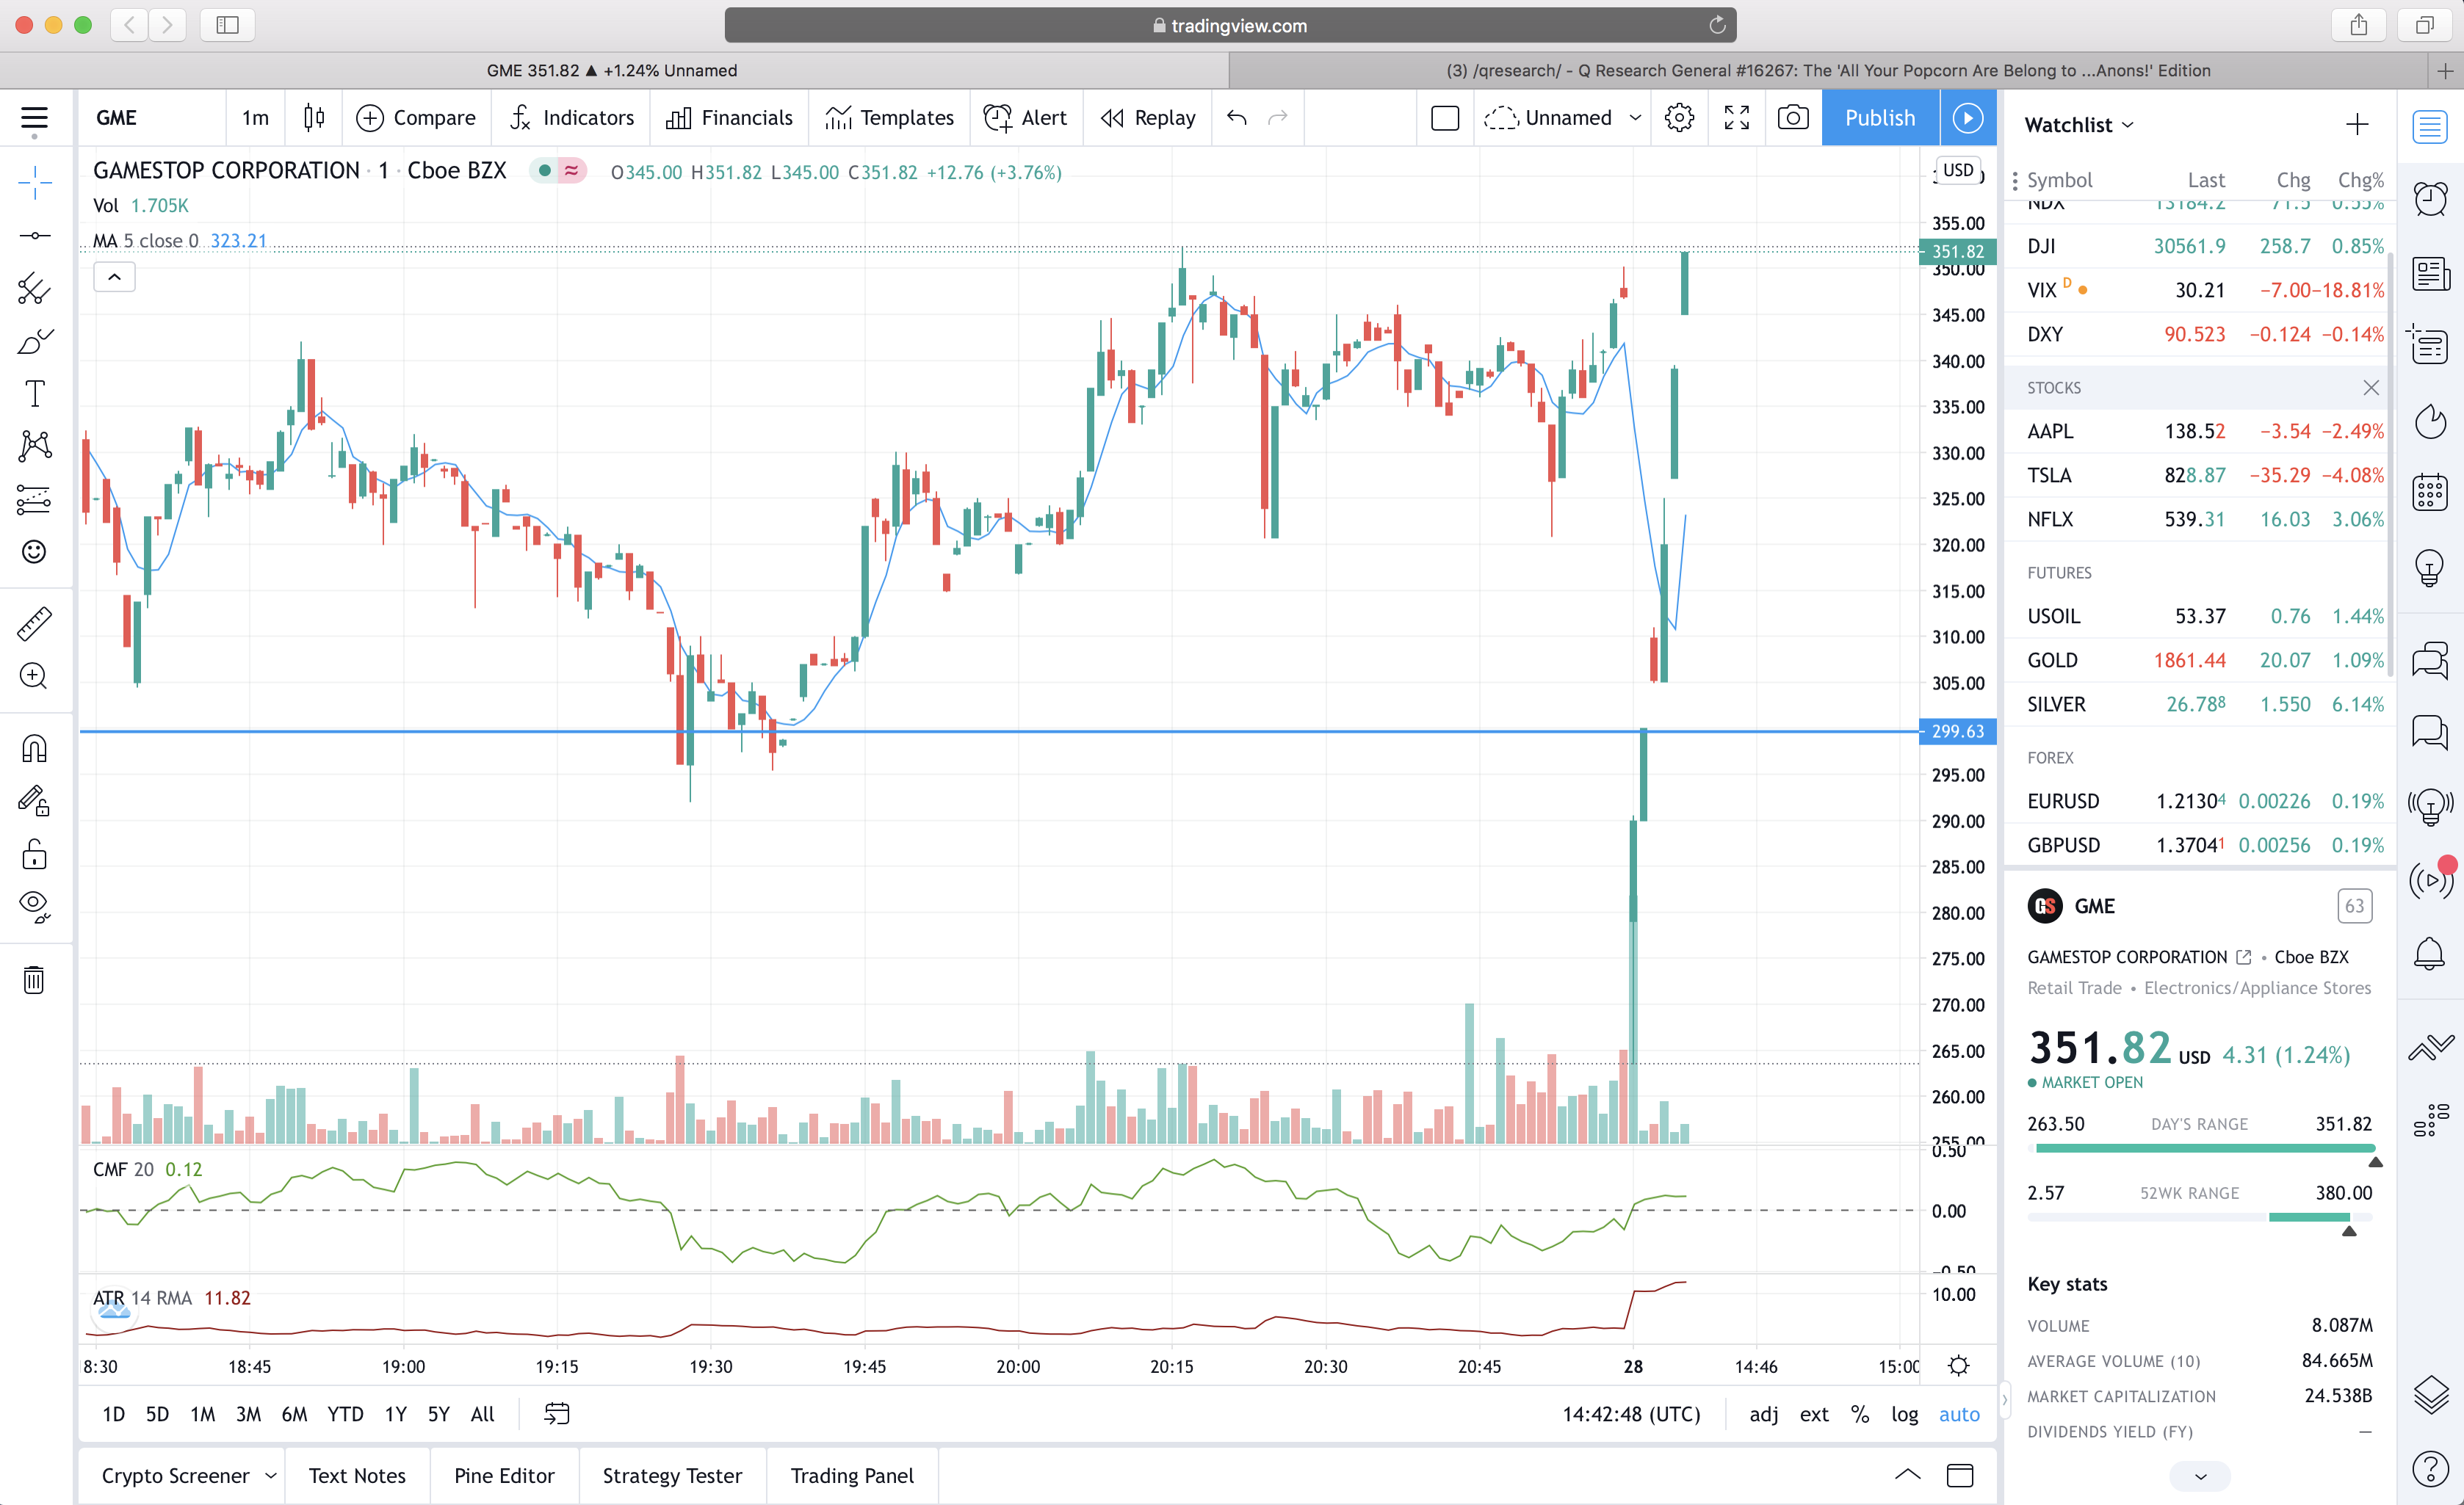Expand the Watchlist dropdown

tap(2080, 125)
